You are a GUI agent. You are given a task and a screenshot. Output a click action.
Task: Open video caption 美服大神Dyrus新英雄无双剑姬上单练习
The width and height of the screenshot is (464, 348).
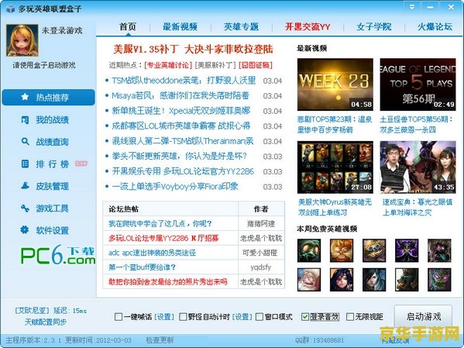[x=335, y=207]
